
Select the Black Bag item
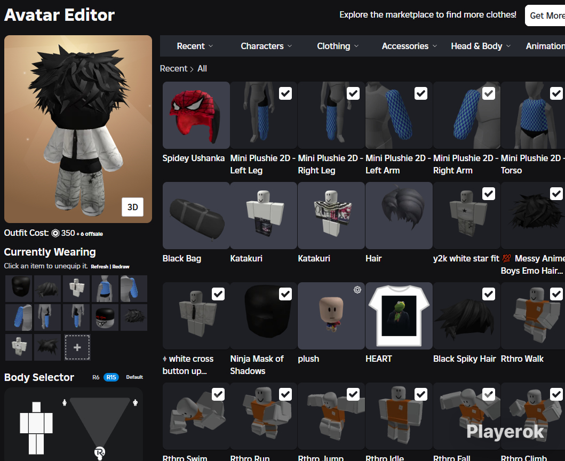tap(196, 216)
